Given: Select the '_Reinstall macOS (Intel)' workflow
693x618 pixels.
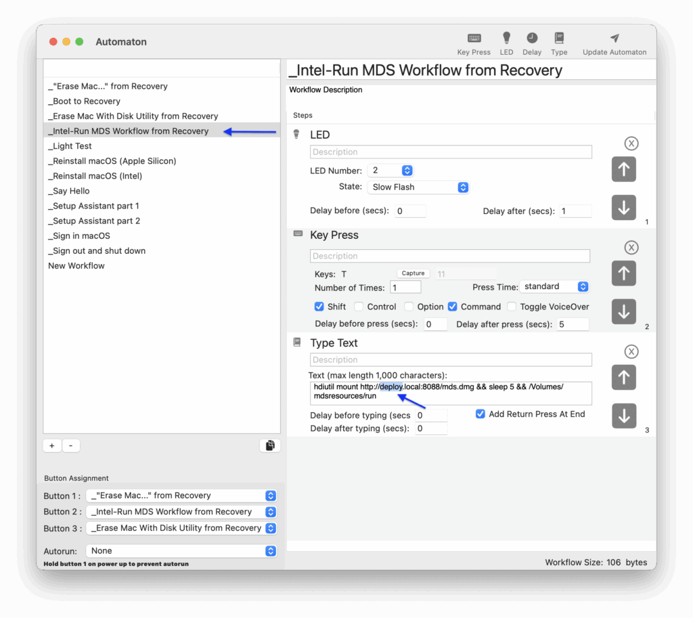Looking at the screenshot, I should (162, 176).
